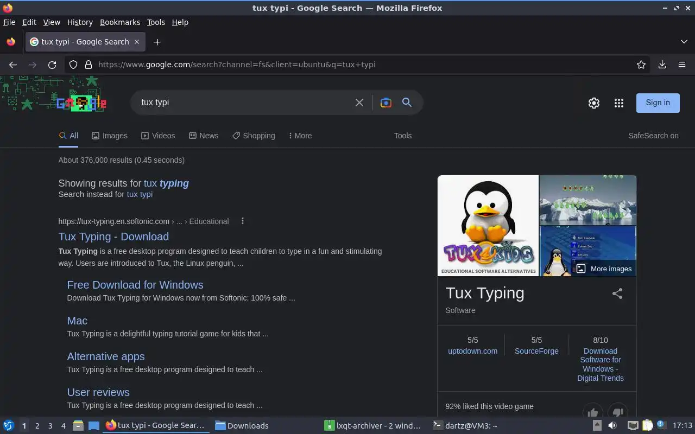The width and height of the screenshot is (695, 434).
Task: Open a new browser tab
Action: tap(157, 42)
